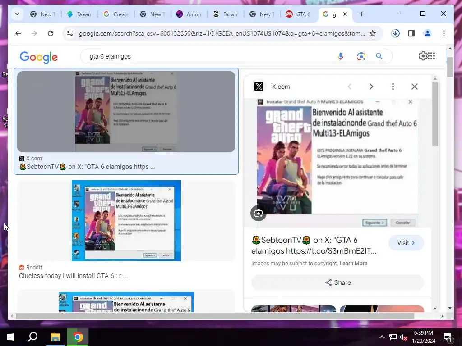Open network status tray icon

pyautogui.click(x=393, y=337)
